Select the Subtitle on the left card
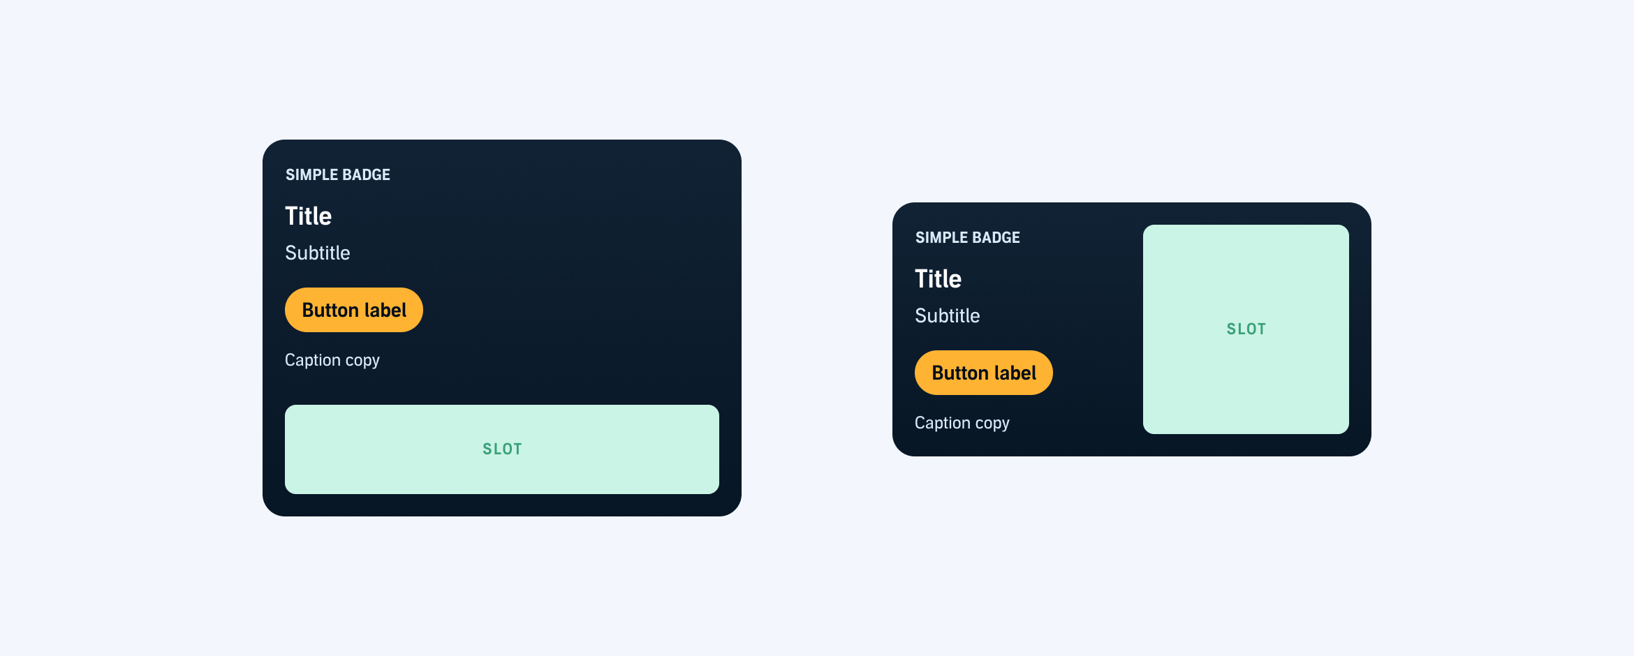 coord(317,253)
